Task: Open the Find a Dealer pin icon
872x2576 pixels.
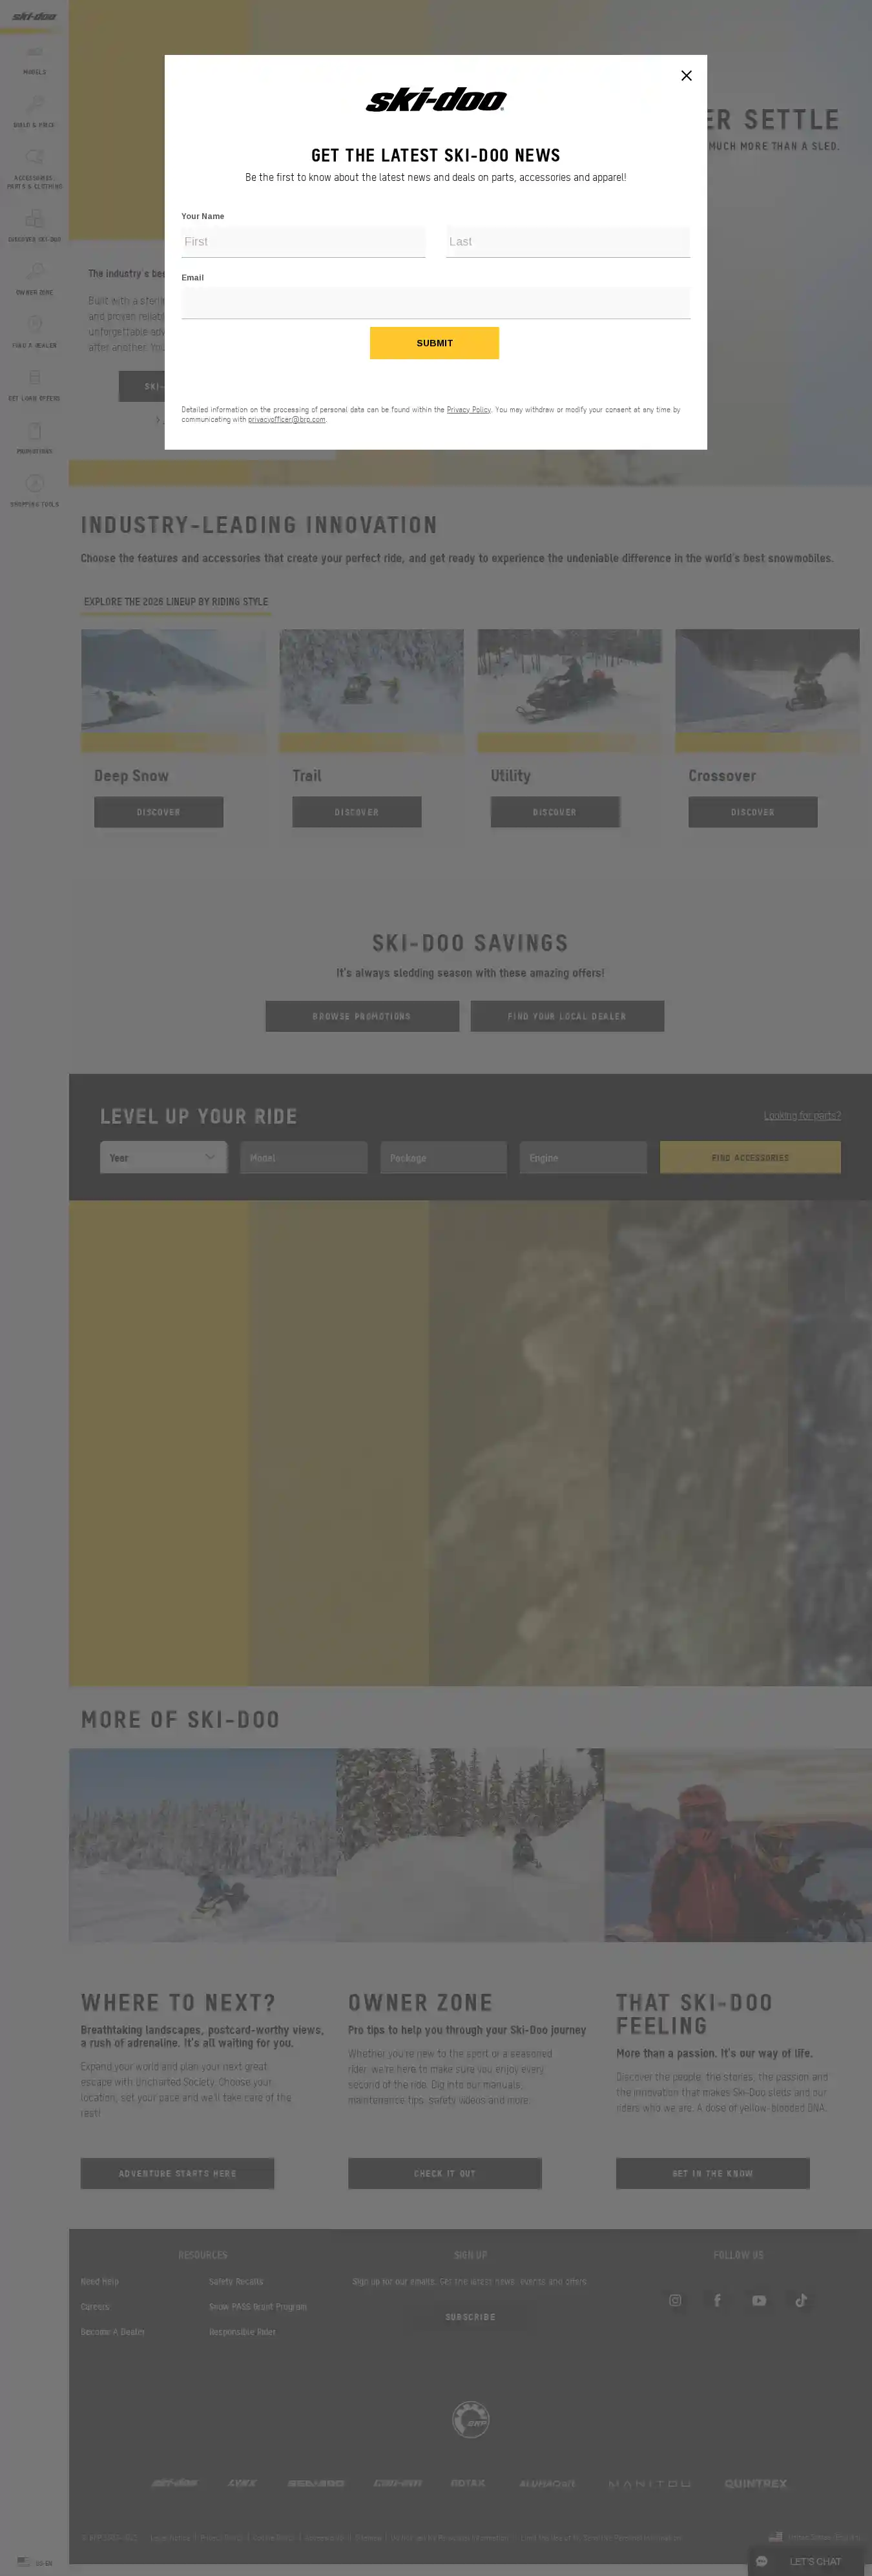Action: [34, 324]
